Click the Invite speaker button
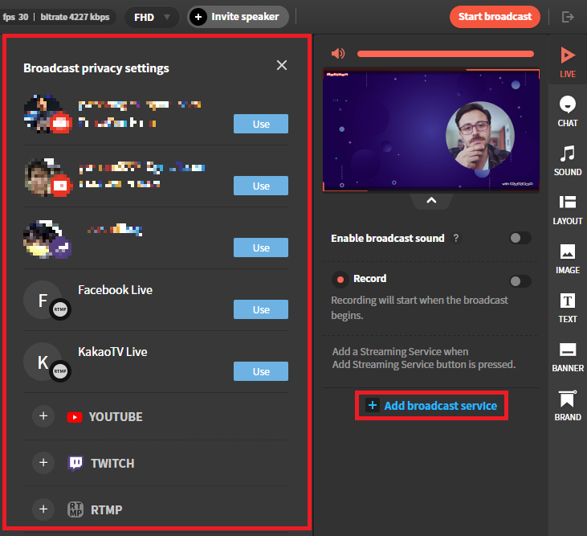Image resolution: width=587 pixels, height=536 pixels. point(238,17)
